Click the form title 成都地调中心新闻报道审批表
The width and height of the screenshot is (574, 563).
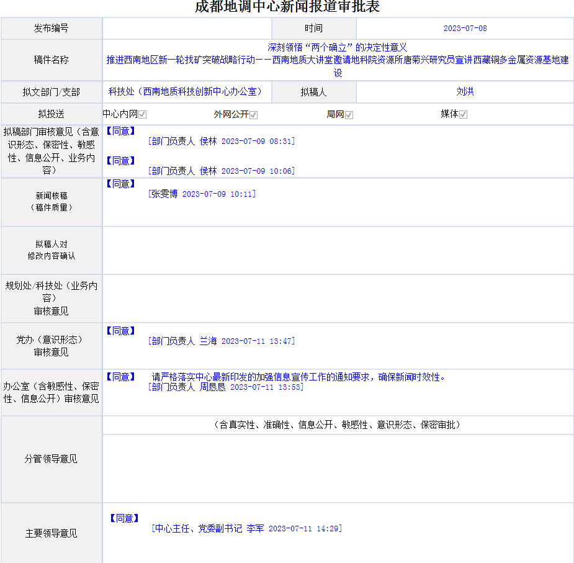287,7
